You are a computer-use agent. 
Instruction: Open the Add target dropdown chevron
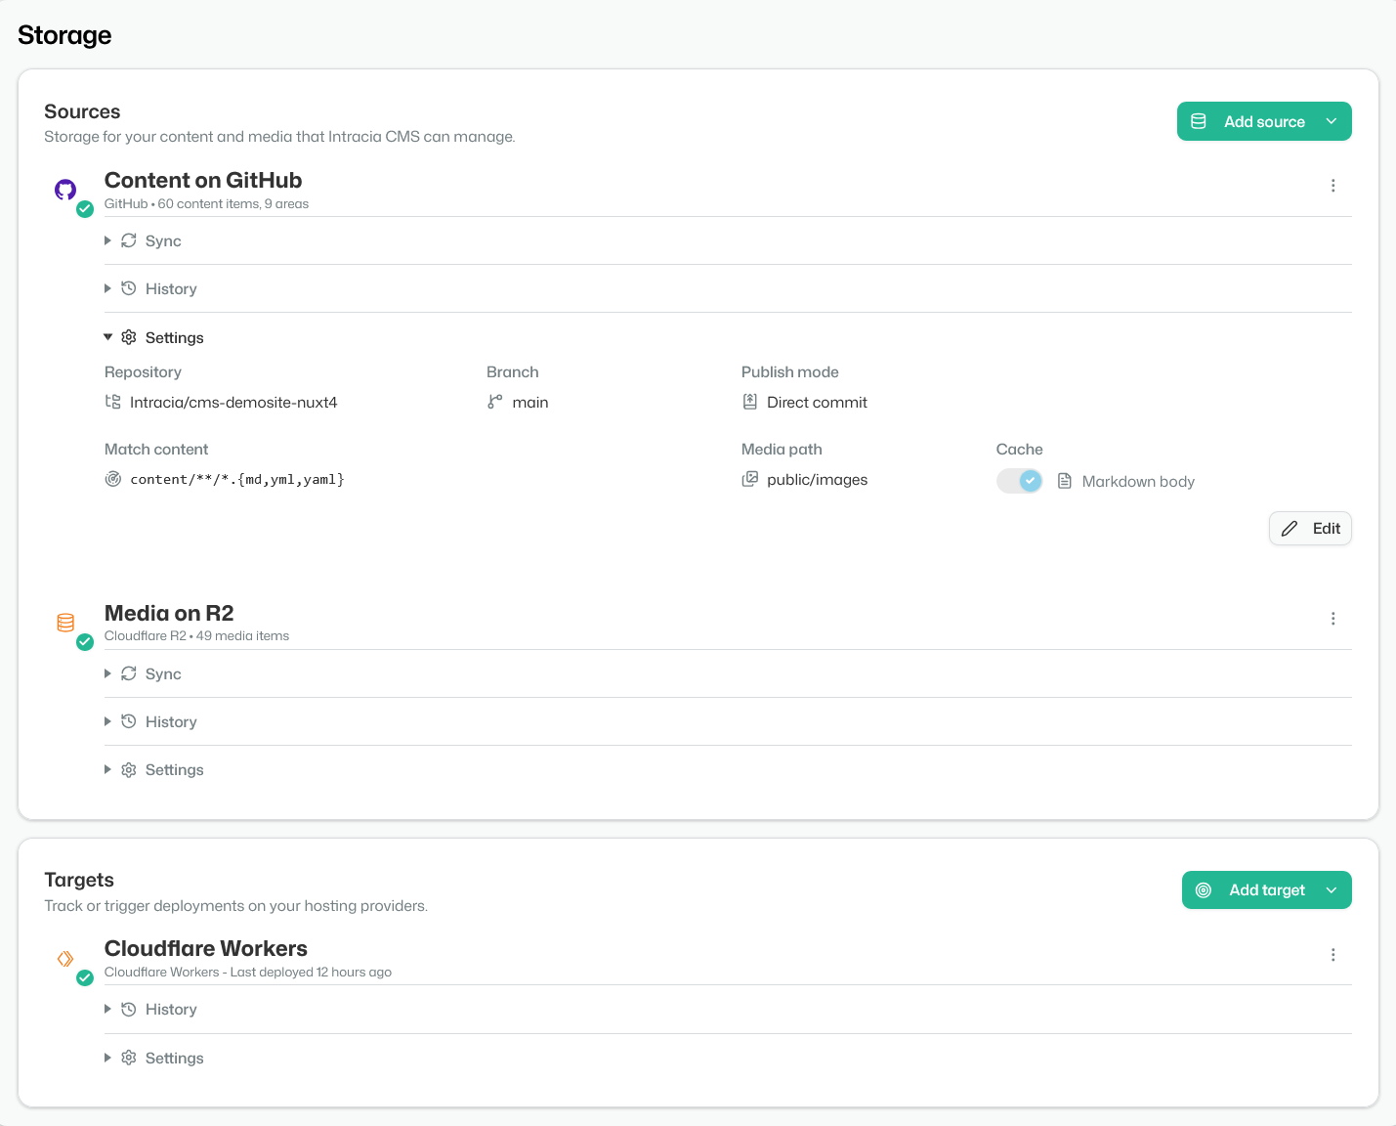pos(1332,890)
